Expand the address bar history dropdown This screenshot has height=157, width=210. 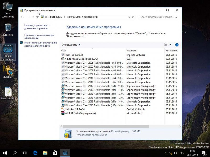click(129, 17)
